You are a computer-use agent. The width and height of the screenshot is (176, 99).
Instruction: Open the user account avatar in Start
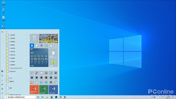pyautogui.click(x=2, y=71)
